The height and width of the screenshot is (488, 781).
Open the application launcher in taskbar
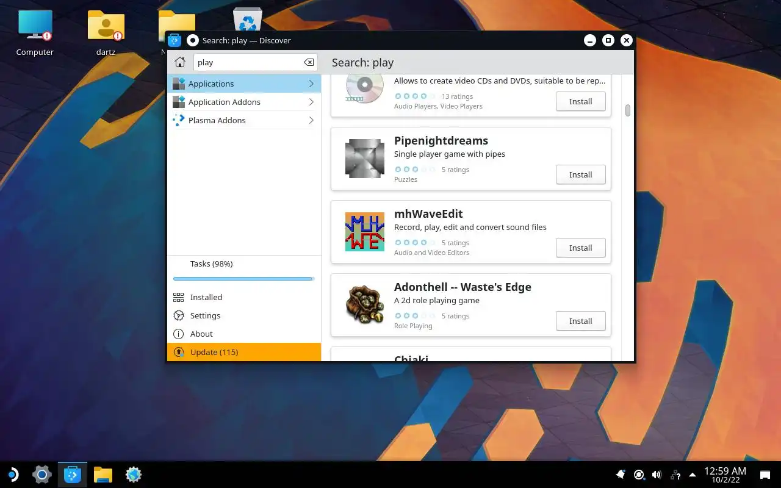coord(12,474)
